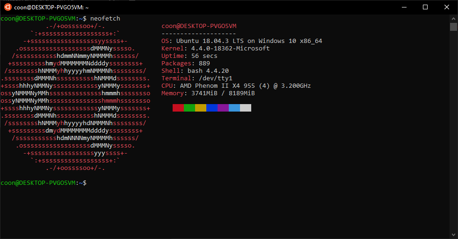Click the scrollbar down arrow

(x=453, y=235)
